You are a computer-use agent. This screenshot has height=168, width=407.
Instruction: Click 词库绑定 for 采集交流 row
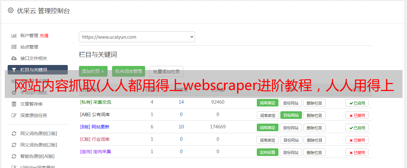coord(268,103)
